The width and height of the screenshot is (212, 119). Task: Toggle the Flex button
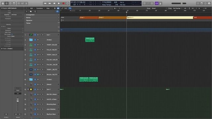66,8
